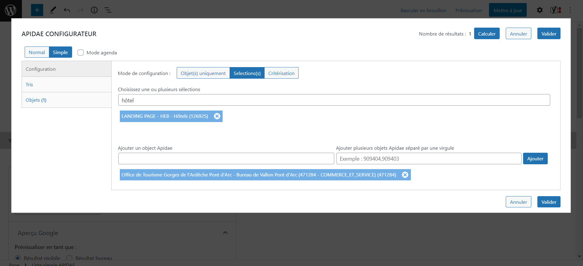
Task: Select the pencil Tools icon
Action: (x=53, y=10)
